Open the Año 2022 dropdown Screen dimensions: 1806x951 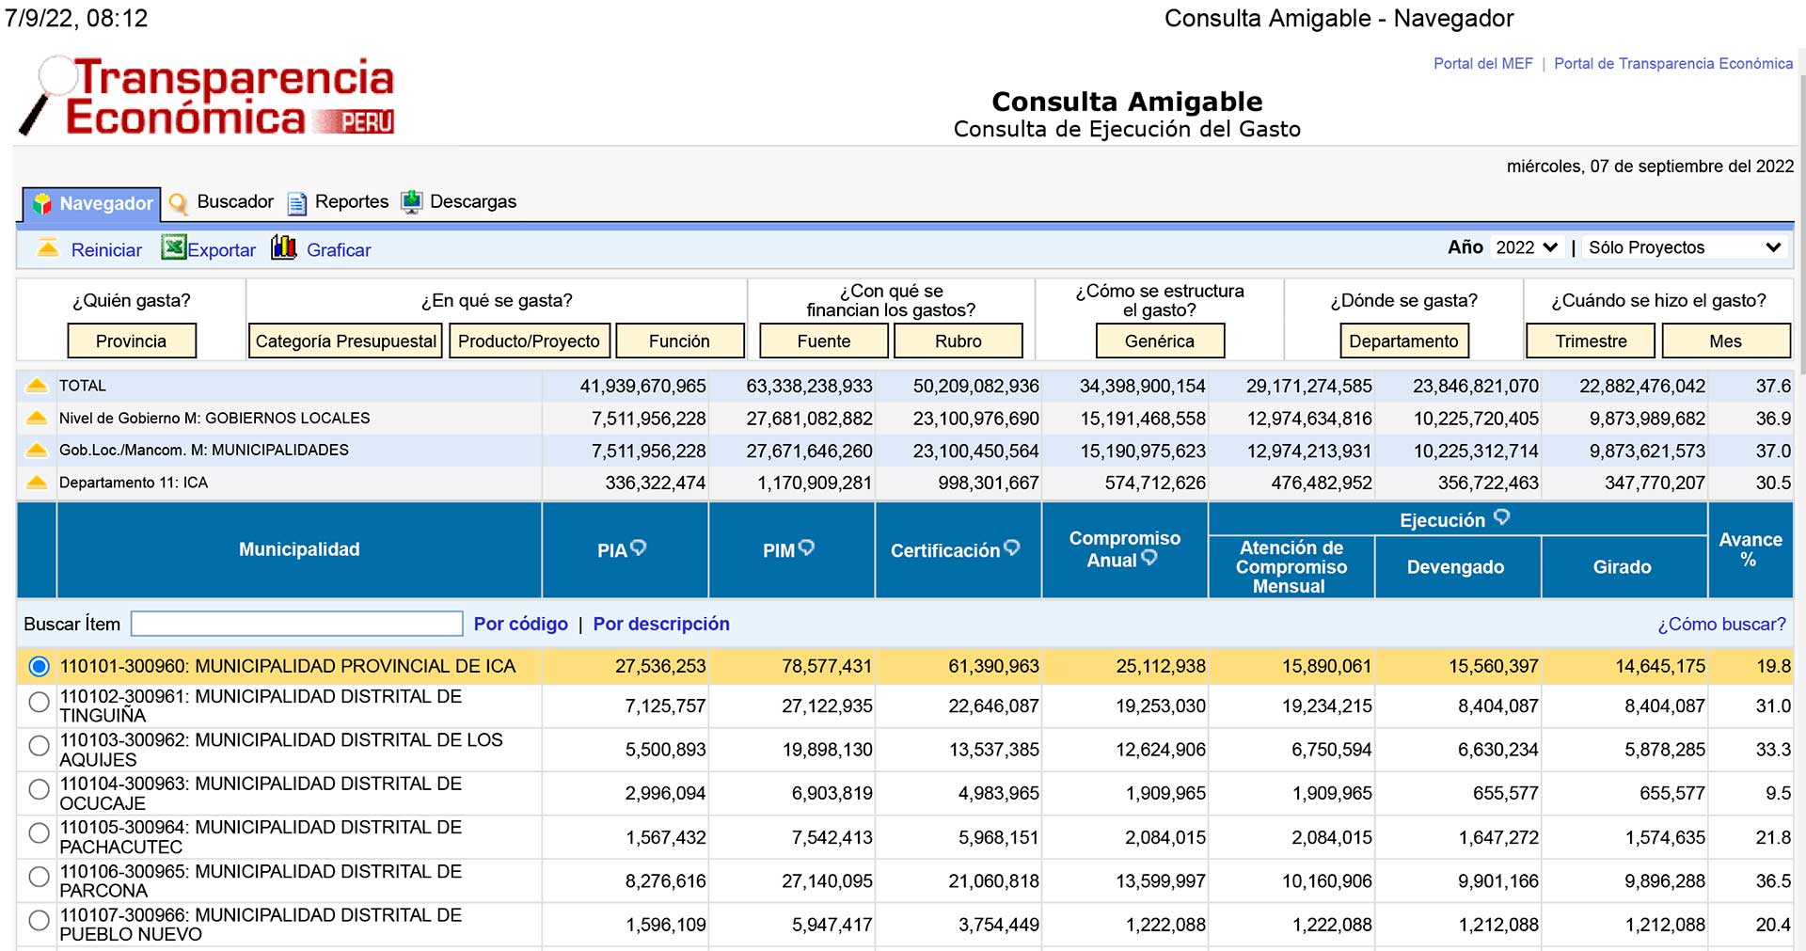(1527, 247)
